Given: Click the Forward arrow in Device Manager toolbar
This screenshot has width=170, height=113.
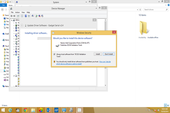Looking at the screenshot, I should [x=14, y=16].
